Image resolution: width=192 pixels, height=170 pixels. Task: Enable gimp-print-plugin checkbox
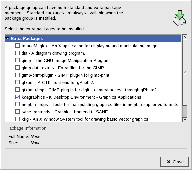[x=18, y=75]
